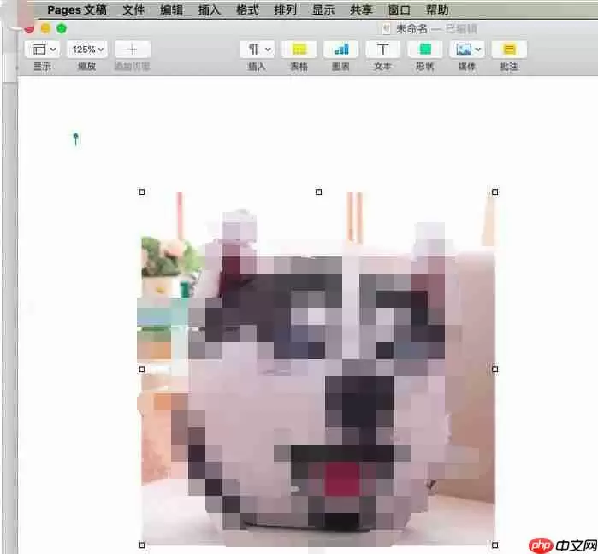Screen dimensions: 598x554
Task: Click the document icon beside 未命名 title
Action: tap(386, 28)
